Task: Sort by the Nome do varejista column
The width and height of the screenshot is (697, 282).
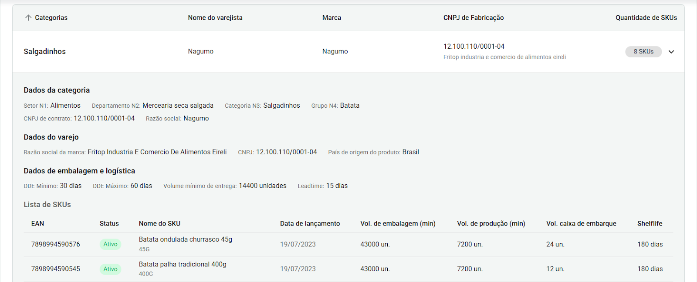Action: (x=215, y=18)
